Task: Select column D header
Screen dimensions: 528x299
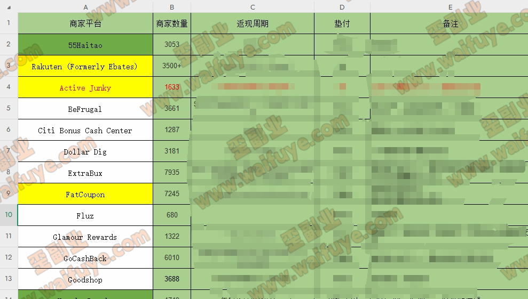Action: (x=342, y=7)
